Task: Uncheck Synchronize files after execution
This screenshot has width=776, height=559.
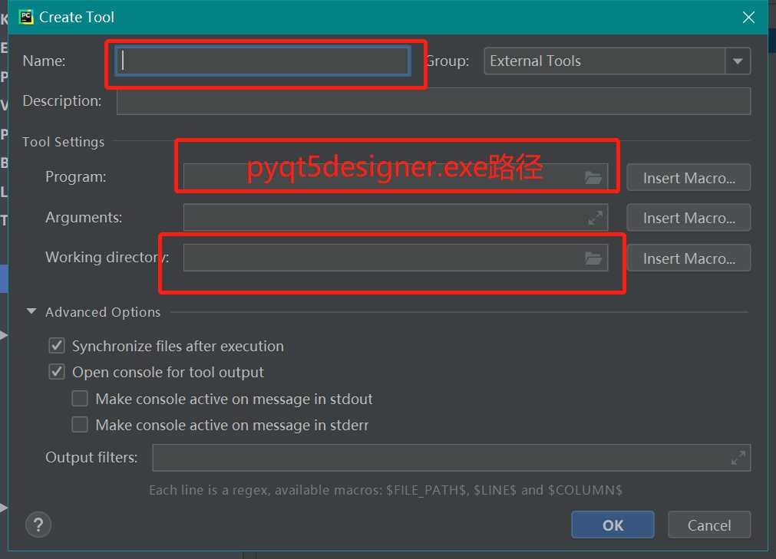Action: (57, 346)
